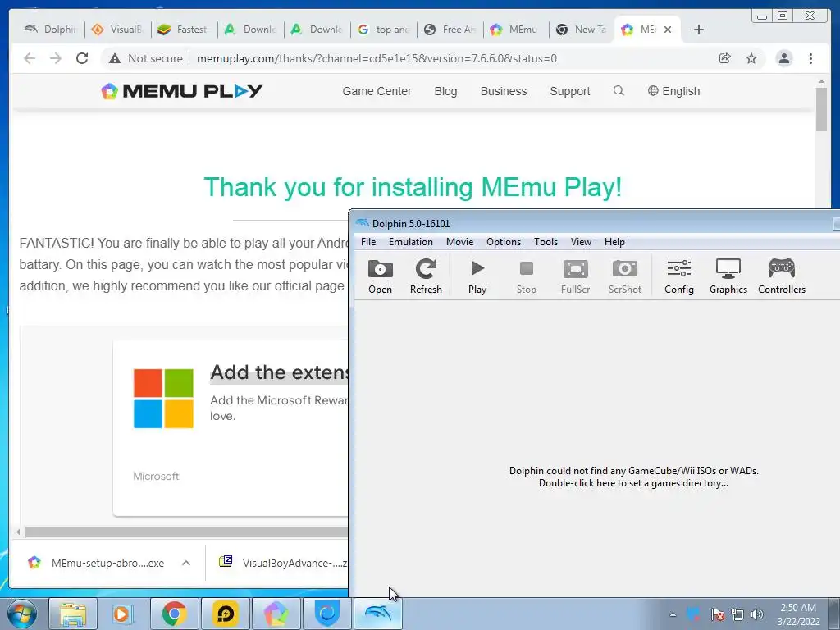Switch to the New Tab tab
This screenshot has height=630, width=840.
tap(583, 30)
